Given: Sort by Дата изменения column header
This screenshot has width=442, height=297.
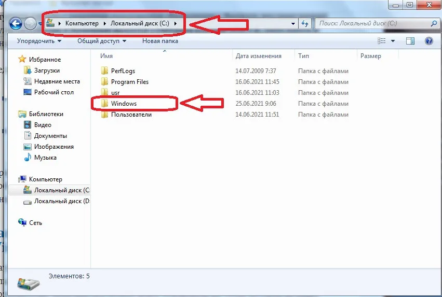Looking at the screenshot, I should coord(264,56).
